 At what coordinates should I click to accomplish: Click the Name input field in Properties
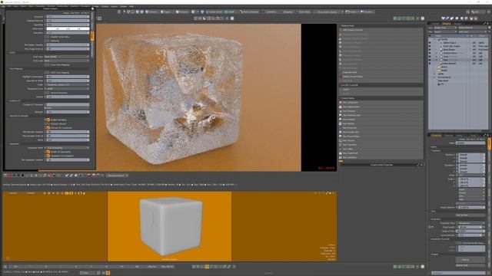(x=470, y=143)
